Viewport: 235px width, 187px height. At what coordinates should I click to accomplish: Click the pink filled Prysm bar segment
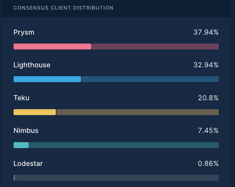[52, 47]
